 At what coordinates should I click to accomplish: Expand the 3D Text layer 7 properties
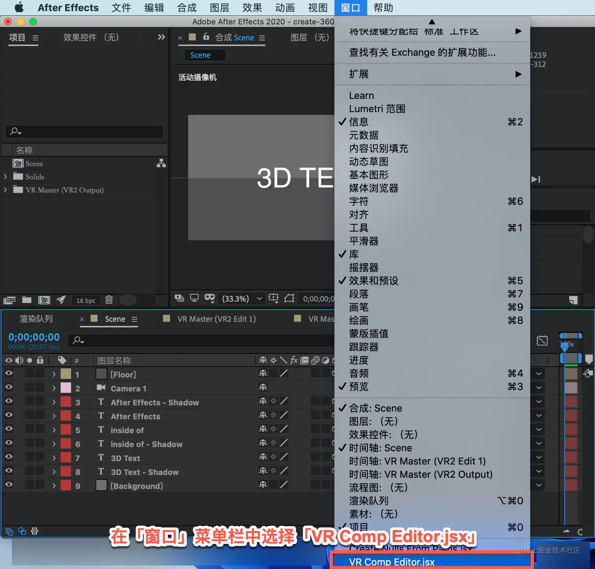click(x=54, y=458)
